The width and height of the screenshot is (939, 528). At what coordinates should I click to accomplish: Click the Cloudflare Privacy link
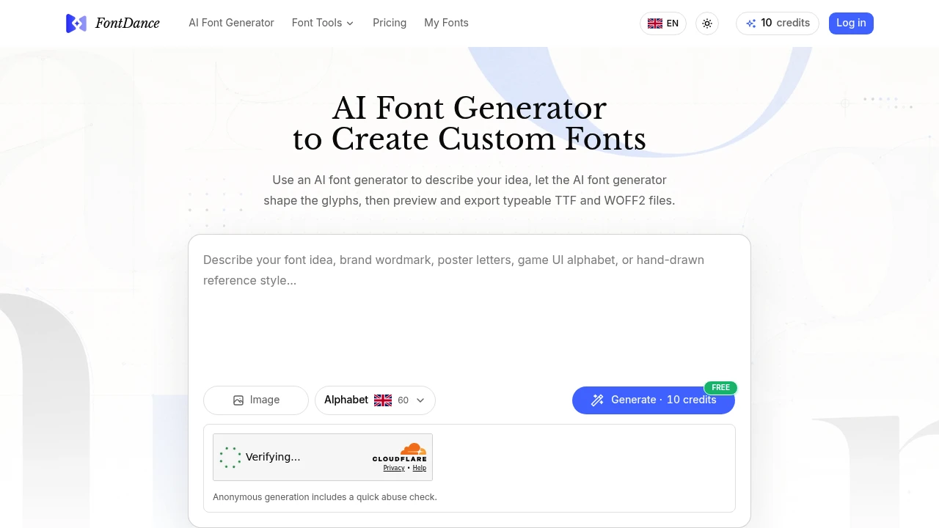(394, 468)
